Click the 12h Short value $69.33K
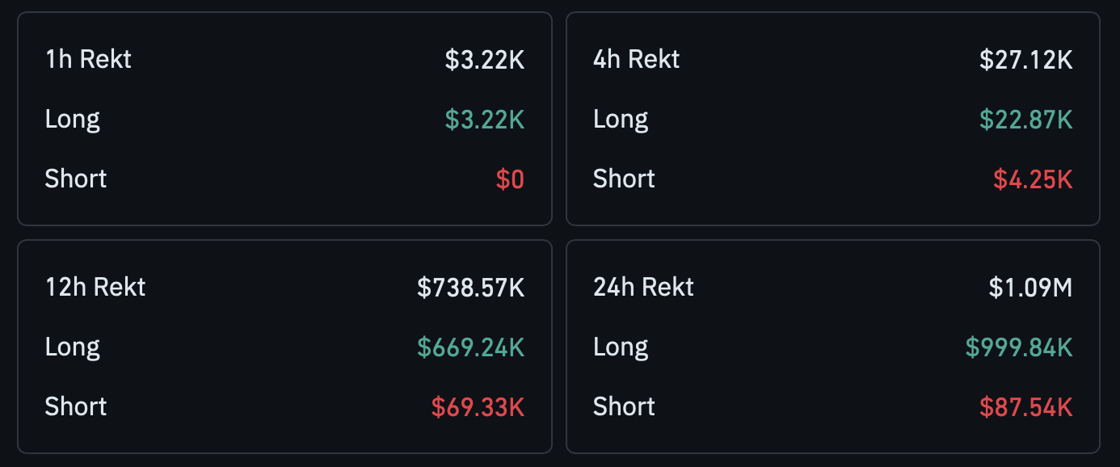The width and height of the screenshot is (1120, 467). [x=478, y=407]
